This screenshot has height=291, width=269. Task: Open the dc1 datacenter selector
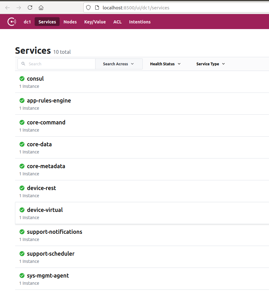tap(27, 22)
